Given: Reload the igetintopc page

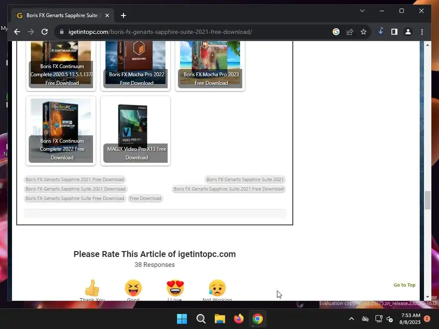Looking at the screenshot, I should point(45,32).
